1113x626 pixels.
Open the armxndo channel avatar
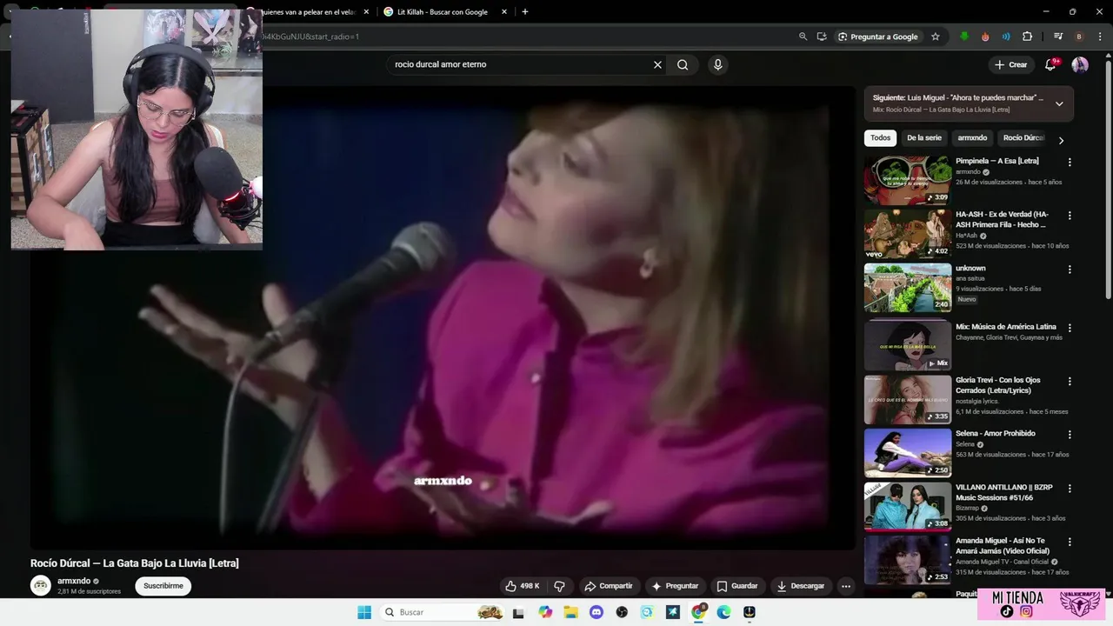41,585
